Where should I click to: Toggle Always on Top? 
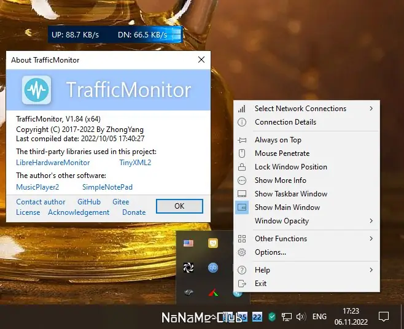(x=306, y=140)
